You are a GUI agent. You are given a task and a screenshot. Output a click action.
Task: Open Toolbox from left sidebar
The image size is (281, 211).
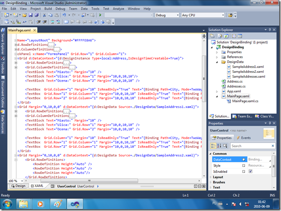pos(3,65)
